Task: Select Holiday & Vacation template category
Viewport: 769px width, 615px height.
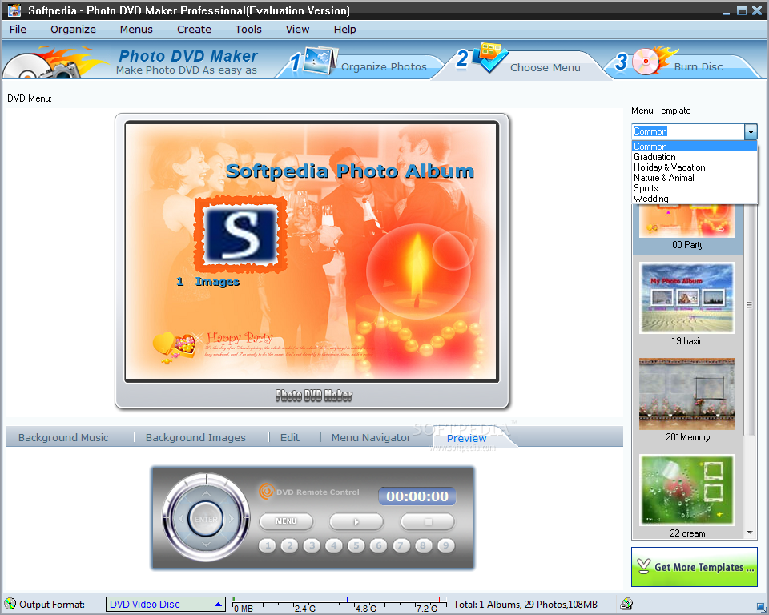Action: pyautogui.click(x=694, y=167)
